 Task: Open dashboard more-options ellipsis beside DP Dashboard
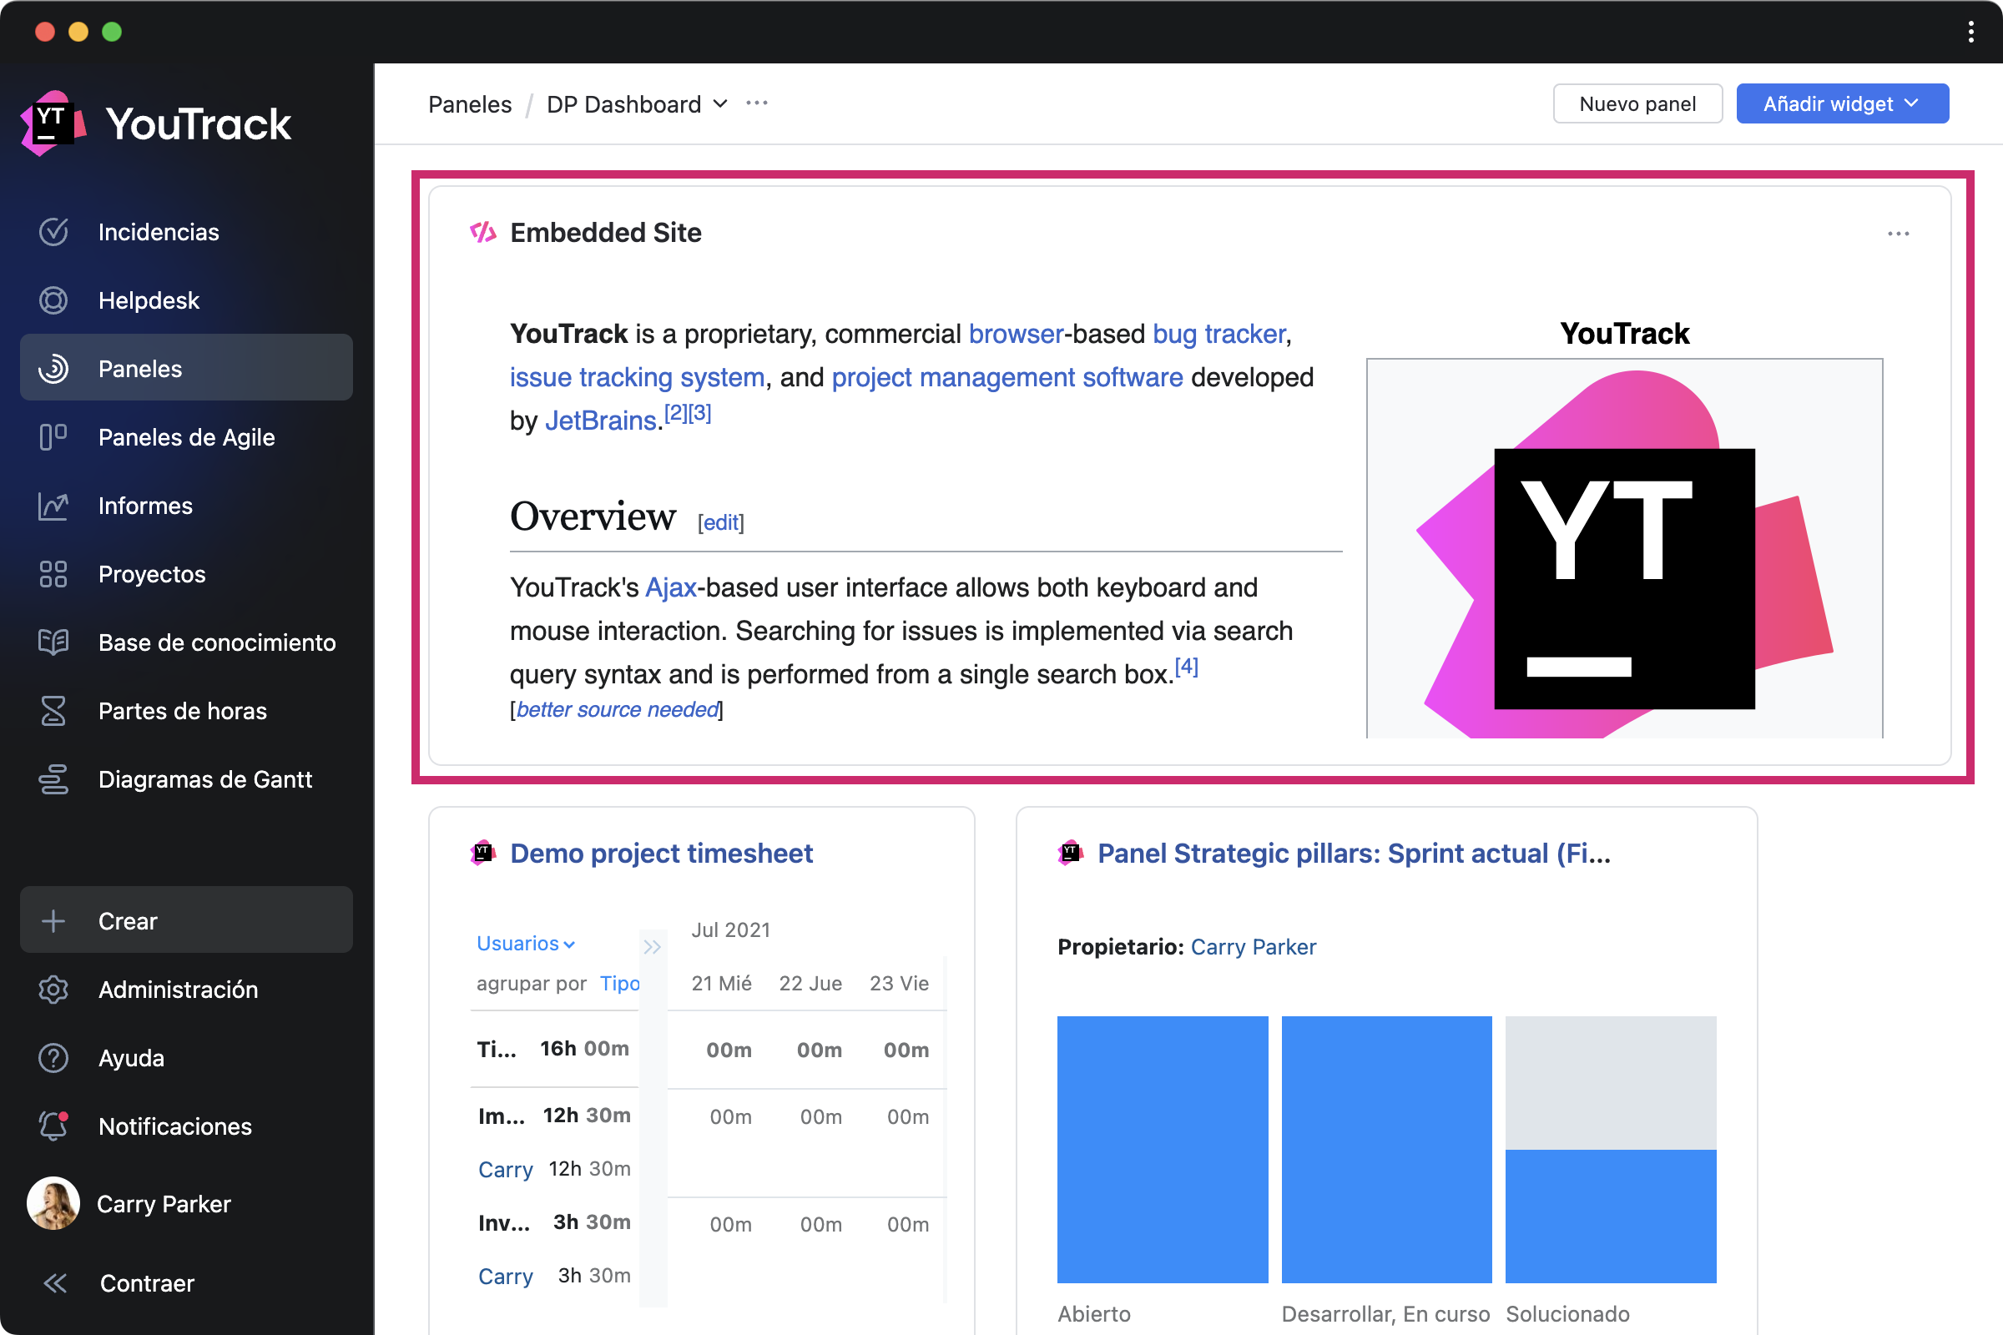point(756,103)
